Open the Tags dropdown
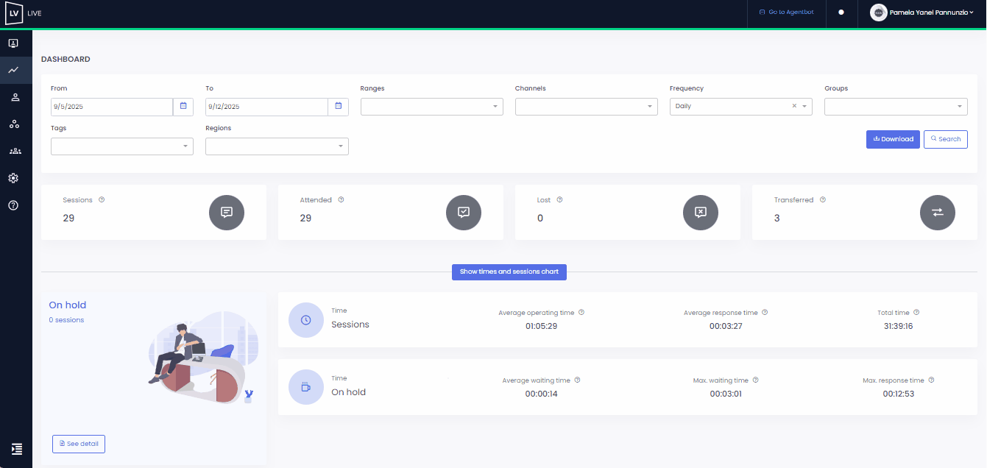The height and width of the screenshot is (468, 987). click(122, 146)
